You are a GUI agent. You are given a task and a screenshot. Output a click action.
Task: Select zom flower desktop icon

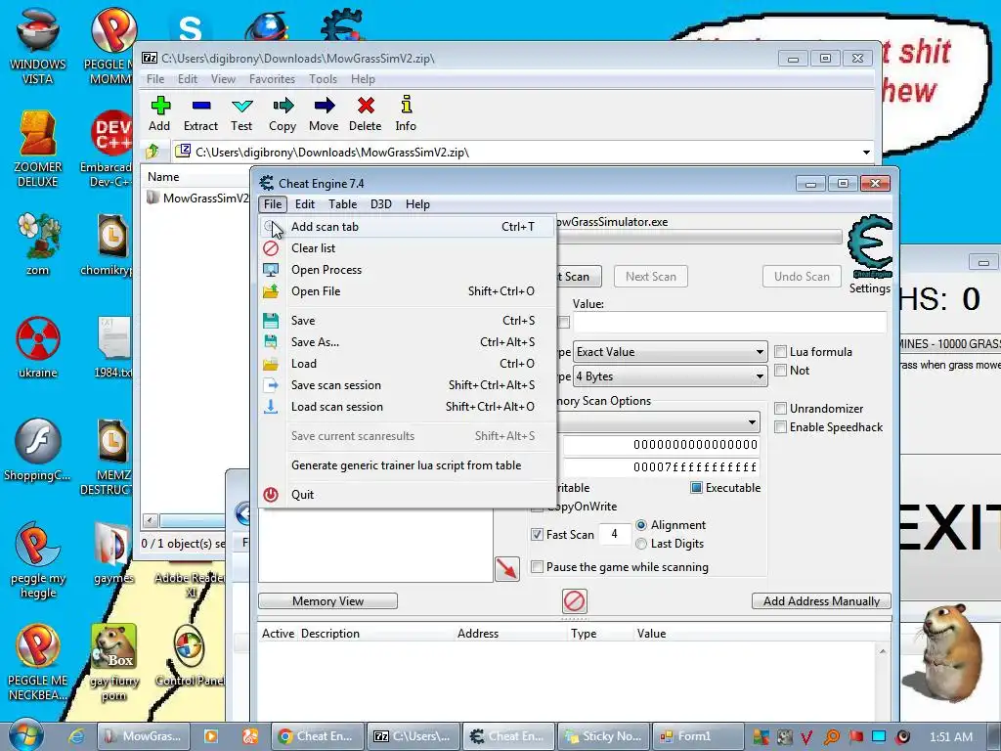click(x=38, y=245)
